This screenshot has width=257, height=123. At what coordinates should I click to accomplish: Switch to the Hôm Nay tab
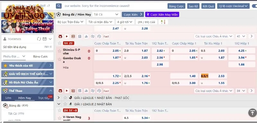click(x=25, y=98)
